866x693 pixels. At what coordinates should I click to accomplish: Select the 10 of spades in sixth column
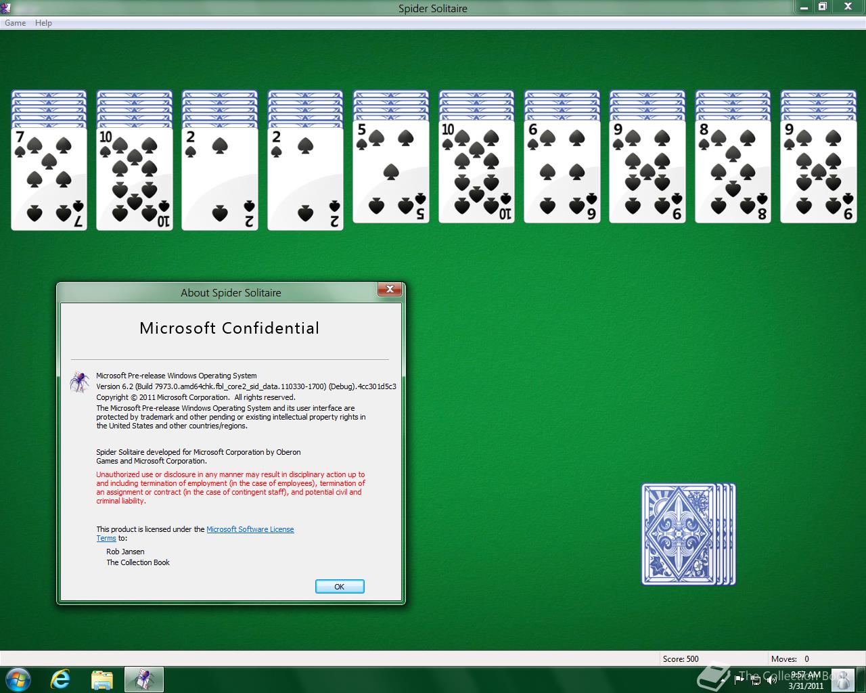tap(476, 171)
